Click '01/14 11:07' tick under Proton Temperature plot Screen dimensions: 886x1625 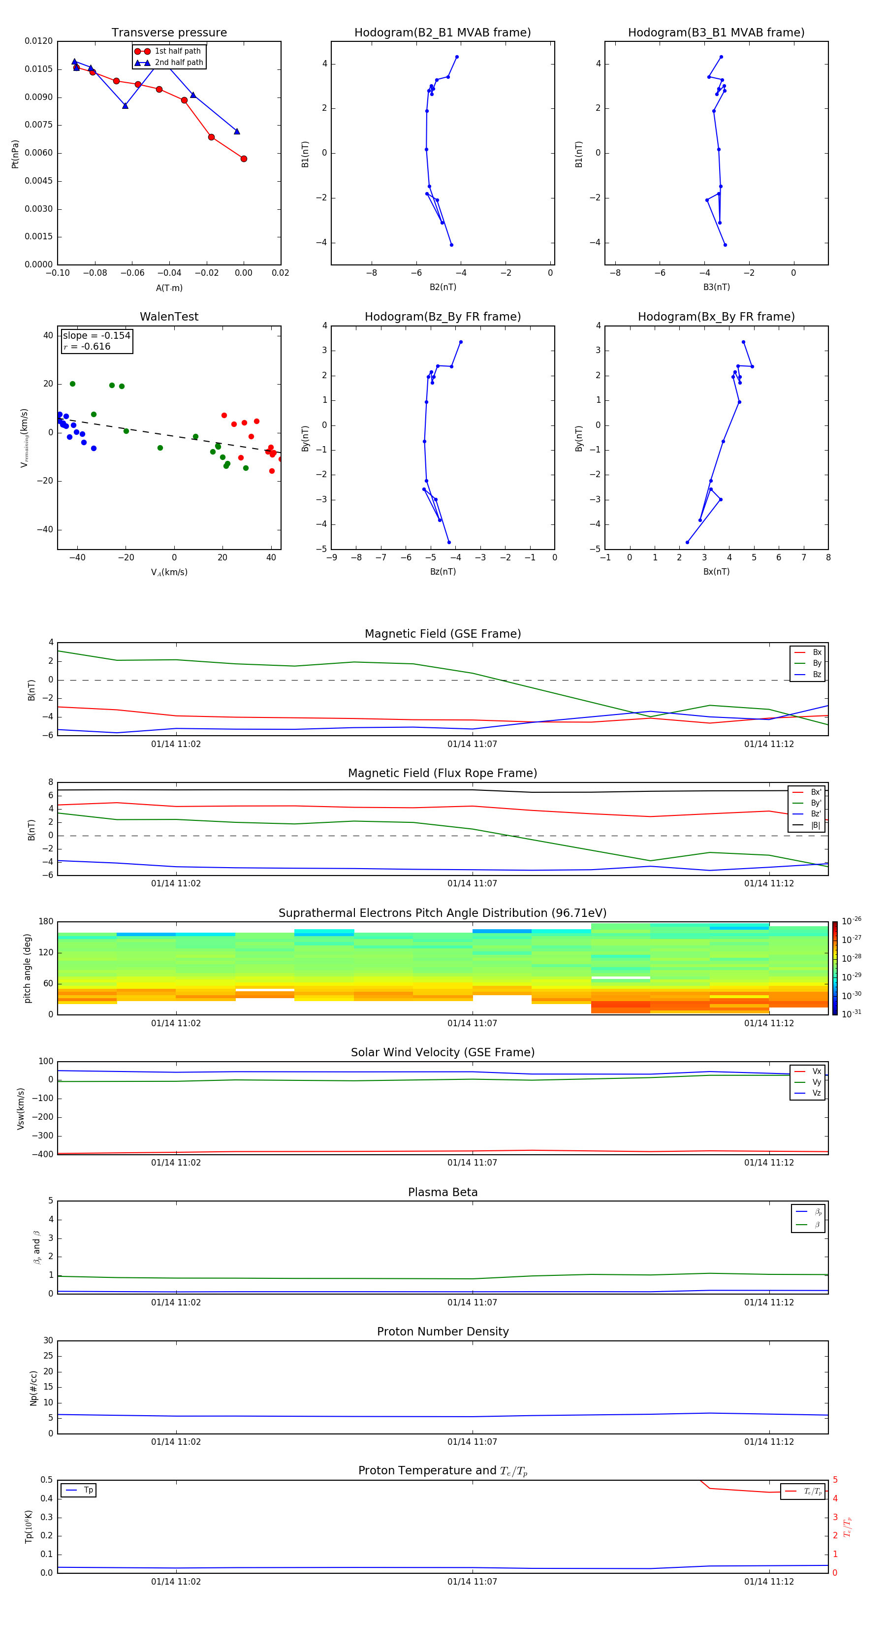[473, 1582]
